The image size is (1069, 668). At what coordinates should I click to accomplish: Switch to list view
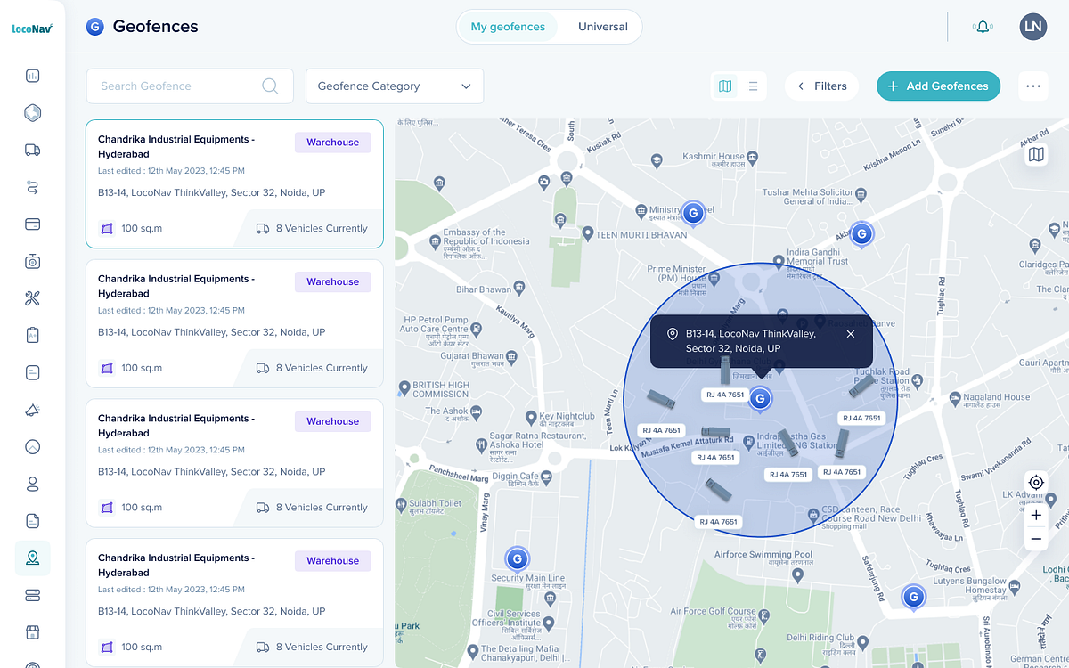[x=753, y=86]
